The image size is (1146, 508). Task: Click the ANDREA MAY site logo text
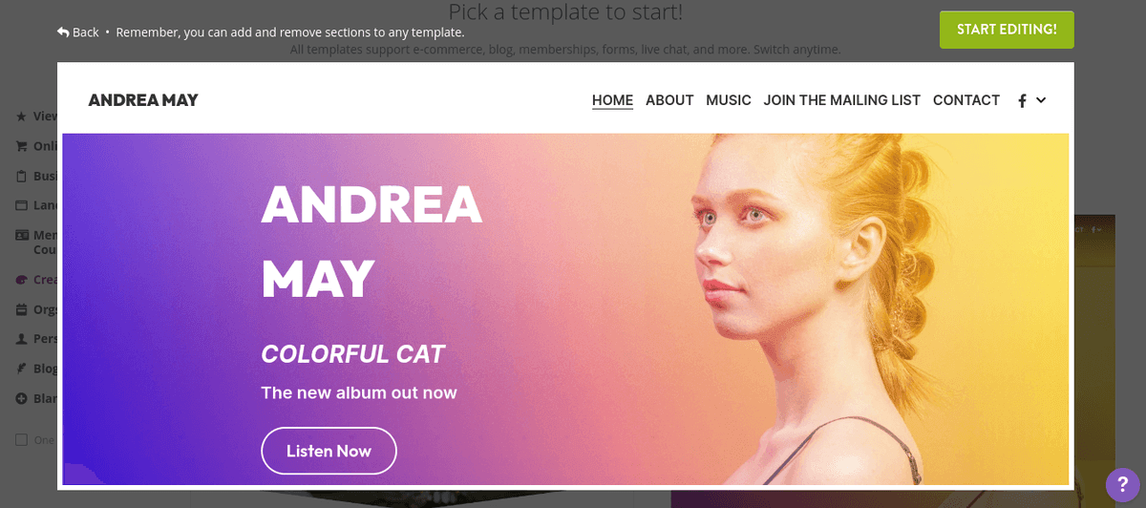tap(143, 100)
